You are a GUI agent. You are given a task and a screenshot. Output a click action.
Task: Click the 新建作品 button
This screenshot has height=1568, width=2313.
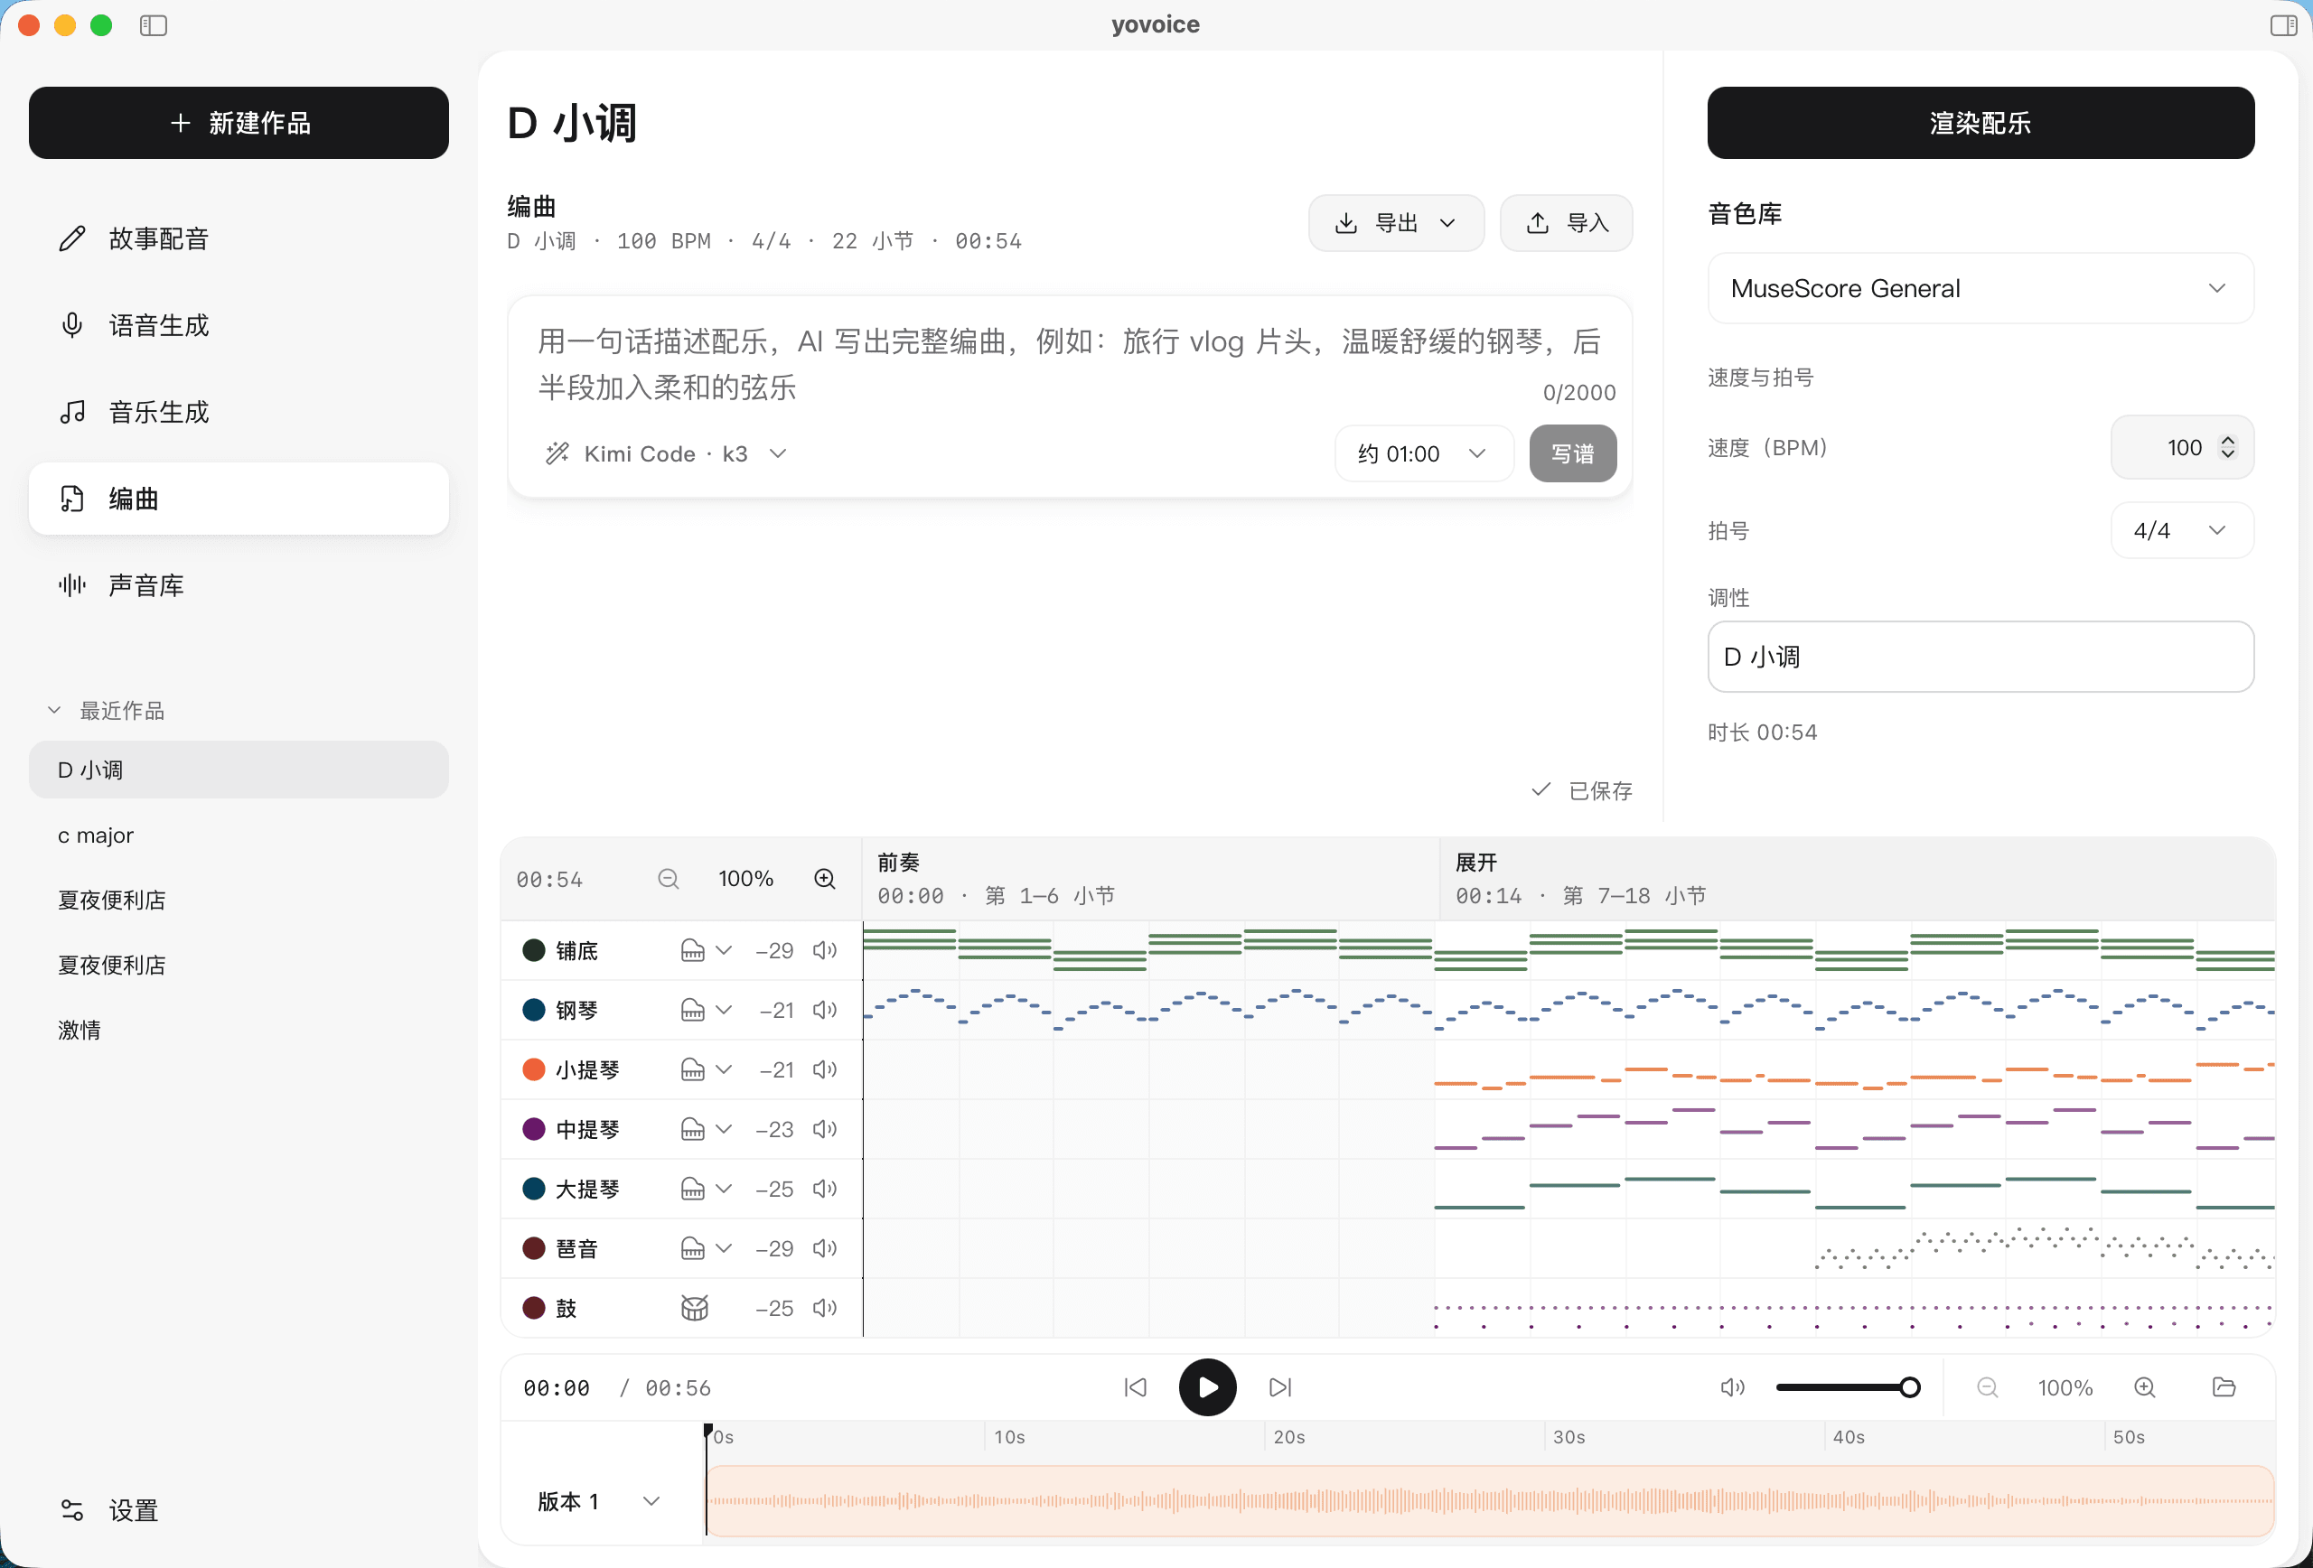pos(239,122)
